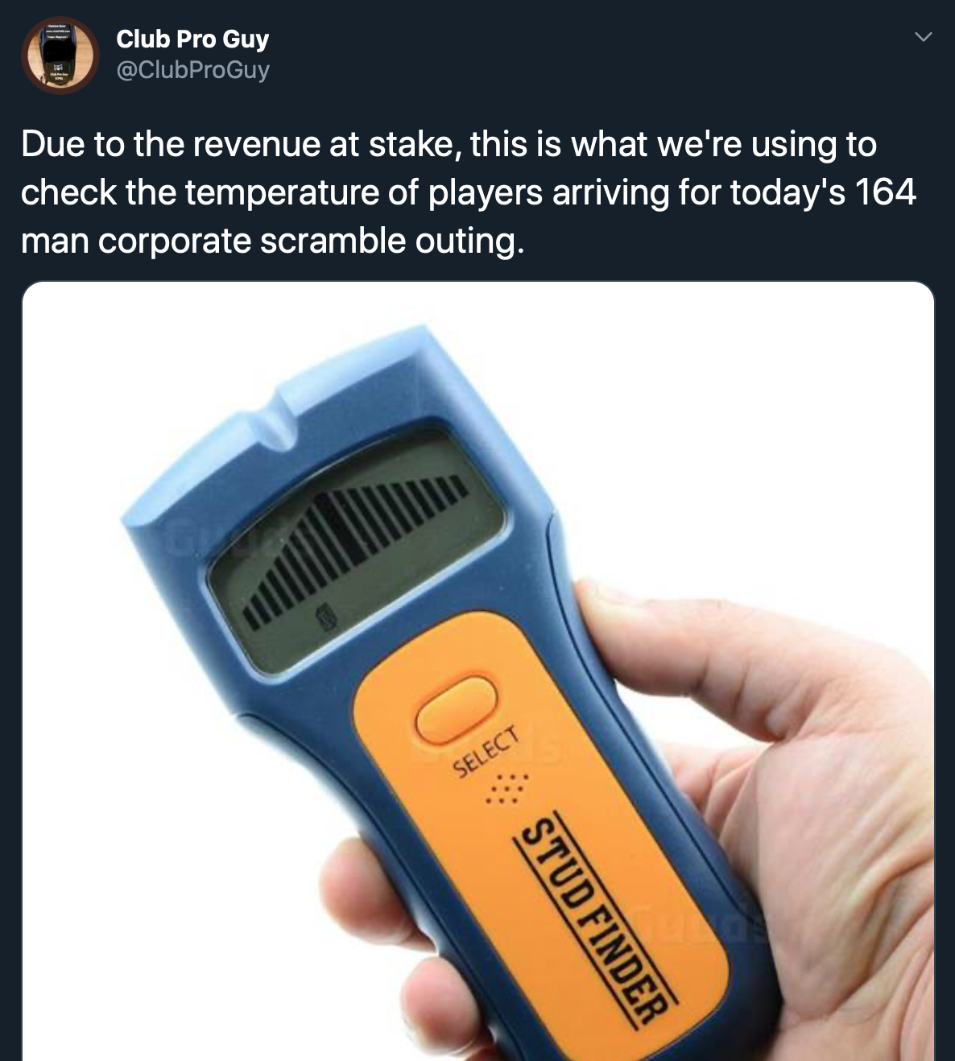
Task: Click 'corporate scramble outing' phrase in tweet
Action: pyautogui.click(x=311, y=241)
